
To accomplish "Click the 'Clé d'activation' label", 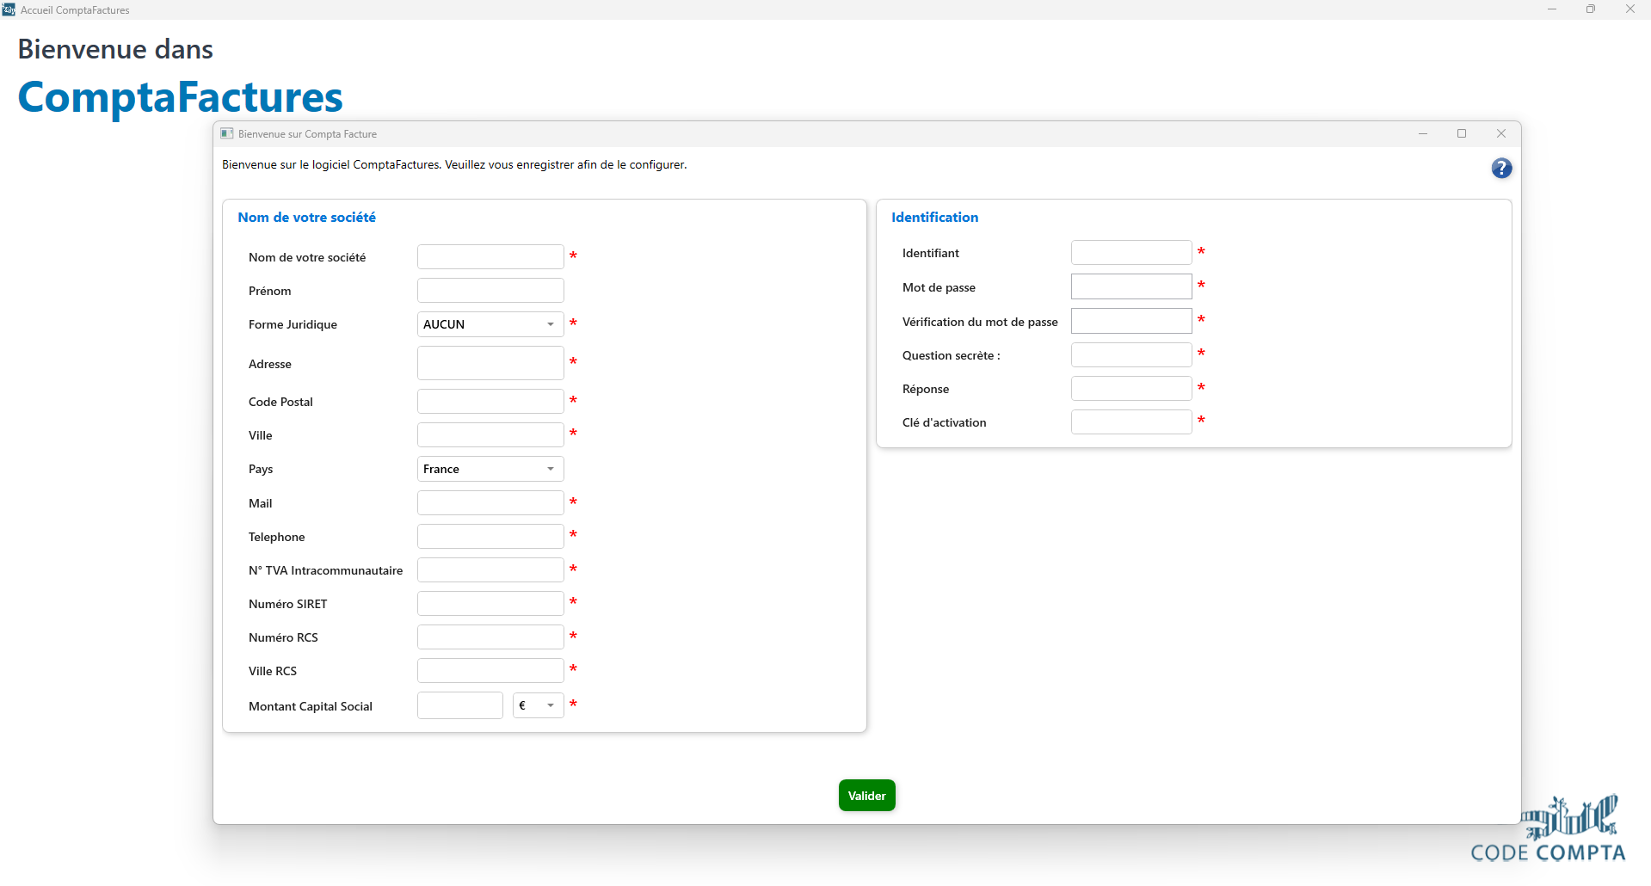I will [x=945, y=422].
